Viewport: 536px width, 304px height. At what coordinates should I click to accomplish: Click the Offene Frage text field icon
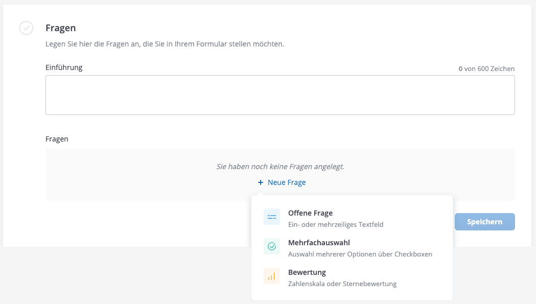click(272, 217)
